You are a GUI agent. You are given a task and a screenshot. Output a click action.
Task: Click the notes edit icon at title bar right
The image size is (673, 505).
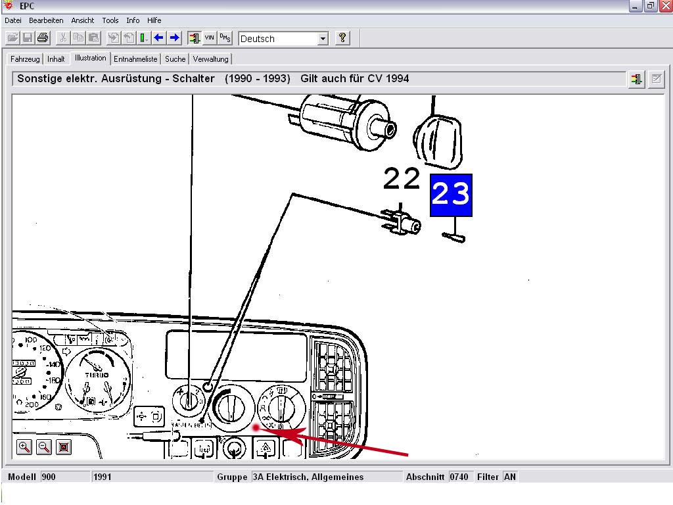pyautogui.click(x=656, y=79)
